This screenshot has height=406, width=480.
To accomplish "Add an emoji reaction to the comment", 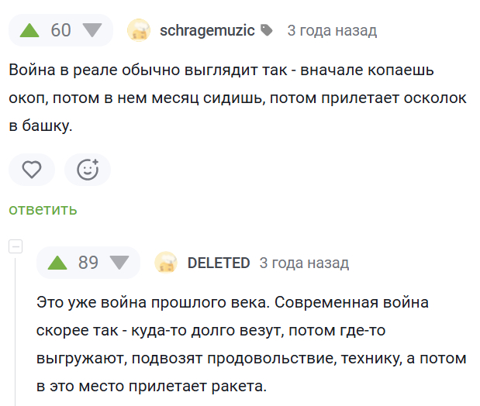I will click(x=88, y=170).
